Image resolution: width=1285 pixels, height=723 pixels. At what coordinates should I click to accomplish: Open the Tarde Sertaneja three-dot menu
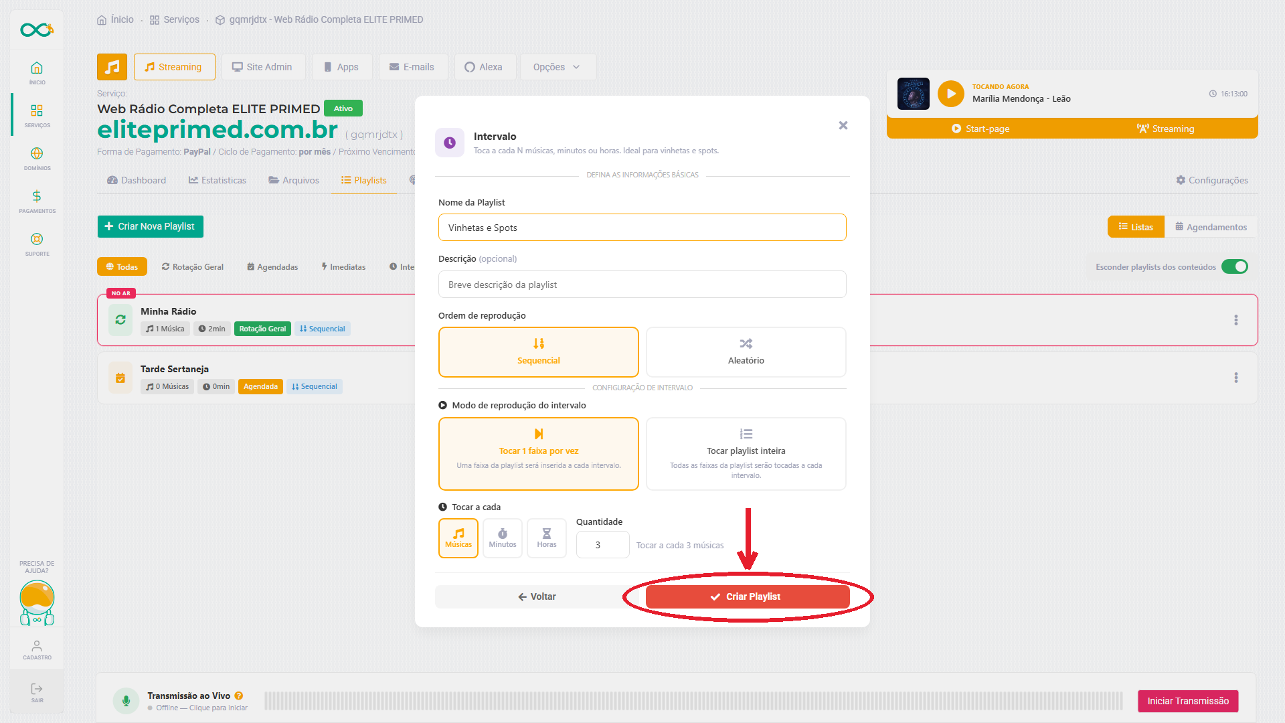(x=1236, y=378)
